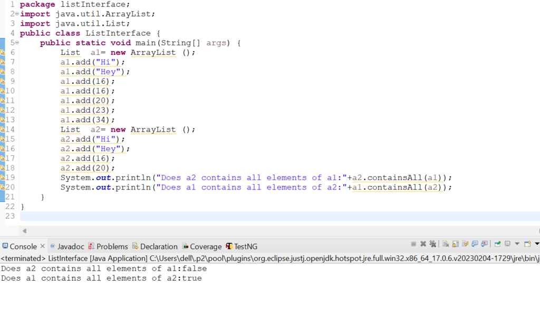This screenshot has height=317, width=540.
Task: Toggle Show Console When Standard Error Changes
Action: (x=484, y=244)
